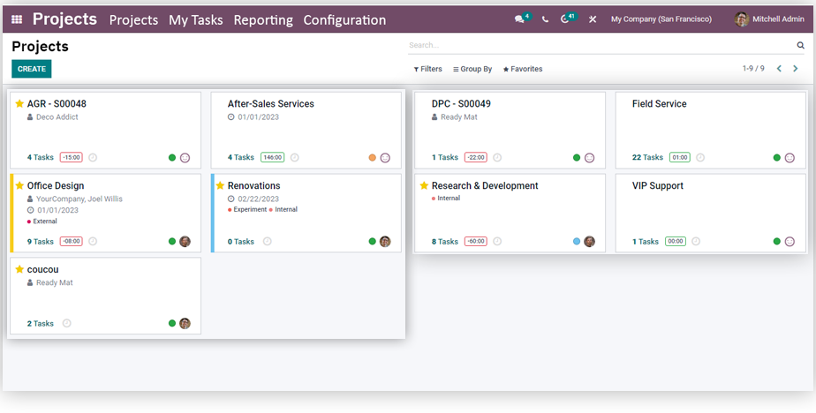Click user avatar on Renovations card
816x413 pixels.
(x=385, y=241)
